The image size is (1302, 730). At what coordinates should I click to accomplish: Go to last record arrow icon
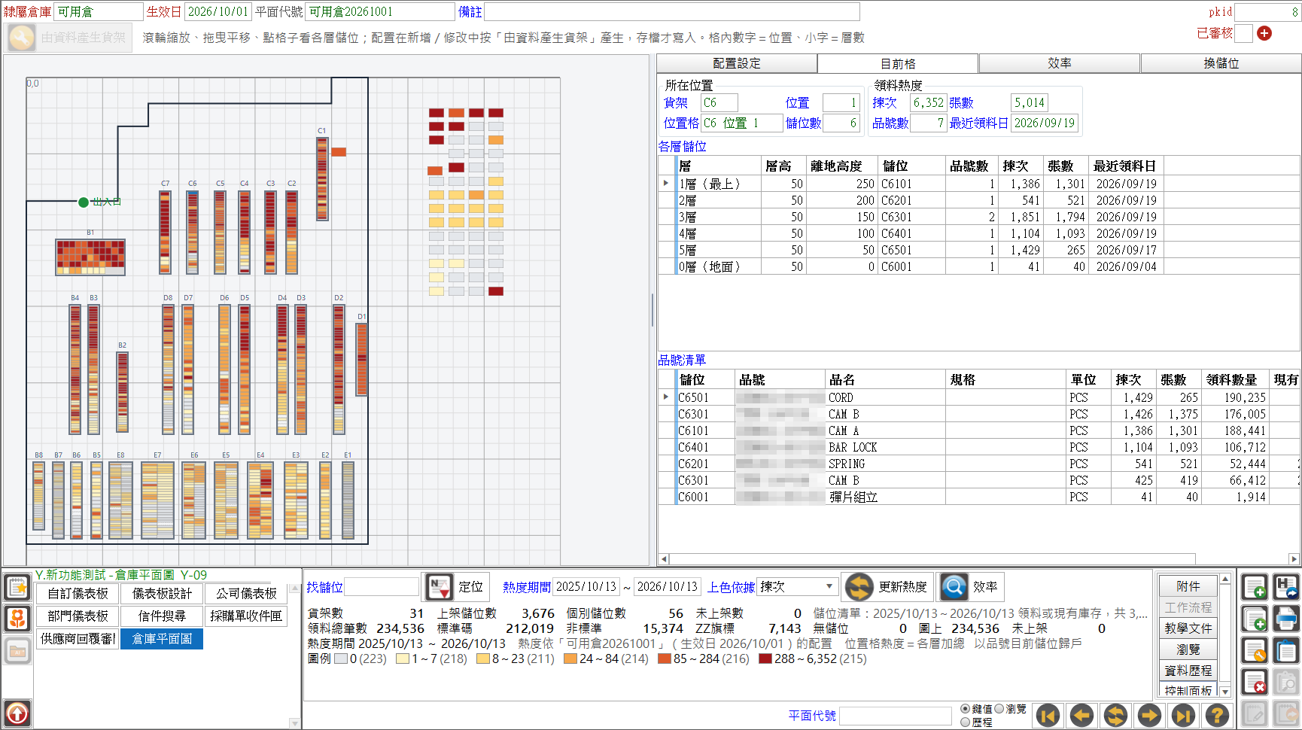pos(1183,715)
